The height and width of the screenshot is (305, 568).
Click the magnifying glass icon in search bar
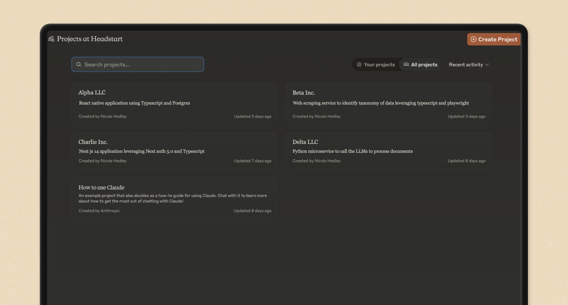79,64
